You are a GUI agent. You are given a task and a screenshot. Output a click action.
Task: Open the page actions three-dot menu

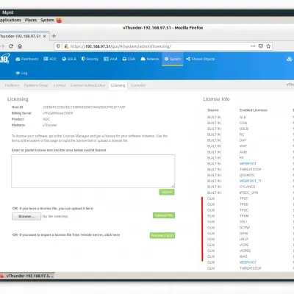(x=253, y=46)
